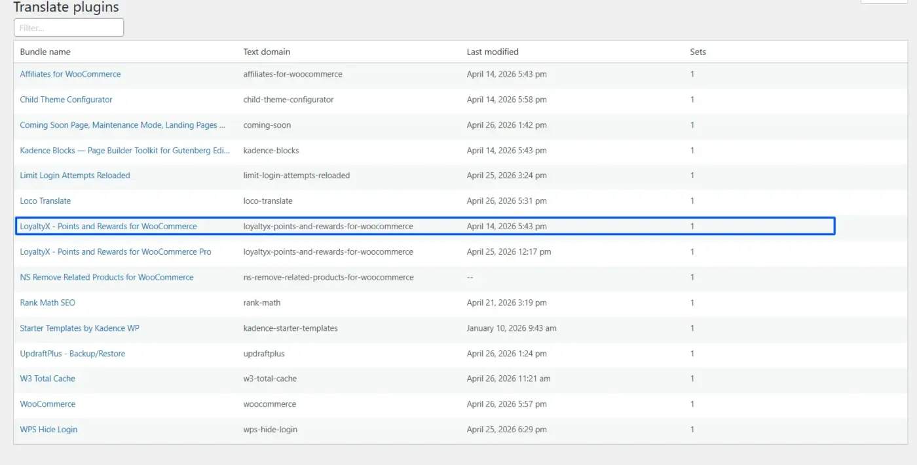Select date 'April 26, 2026 5:31 pm'
The image size is (917, 465).
pyautogui.click(x=506, y=201)
